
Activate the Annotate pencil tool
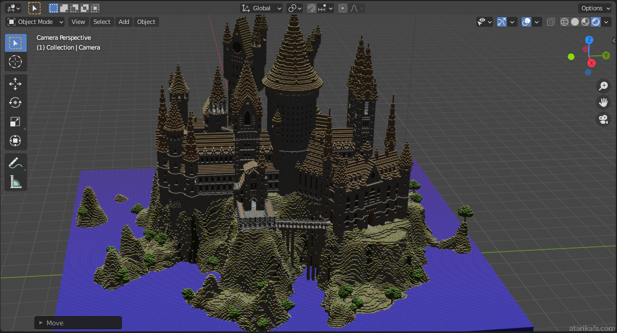[x=15, y=163]
